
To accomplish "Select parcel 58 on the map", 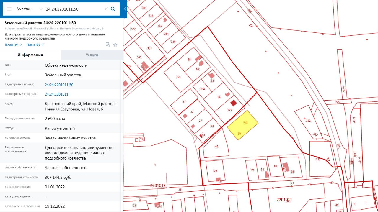I will point(189,60).
